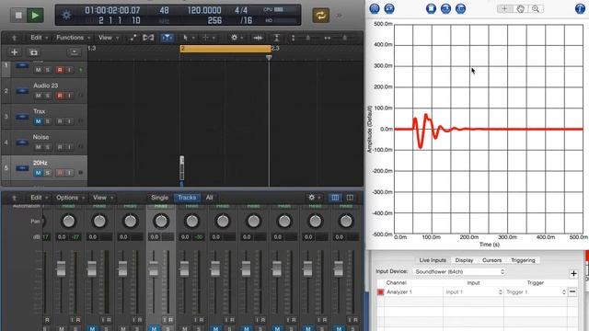Toggle the Flex show/hide icon
Image resolution: width=589 pixels, height=331 pixels.
[x=148, y=38]
